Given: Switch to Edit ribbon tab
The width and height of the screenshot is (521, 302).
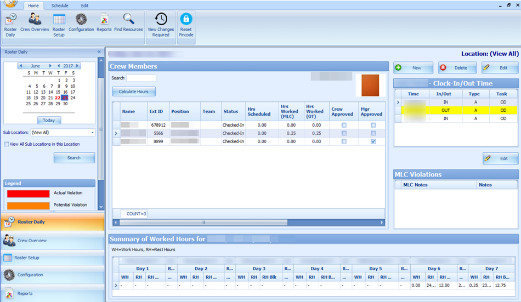Looking at the screenshot, I should click(x=84, y=5).
